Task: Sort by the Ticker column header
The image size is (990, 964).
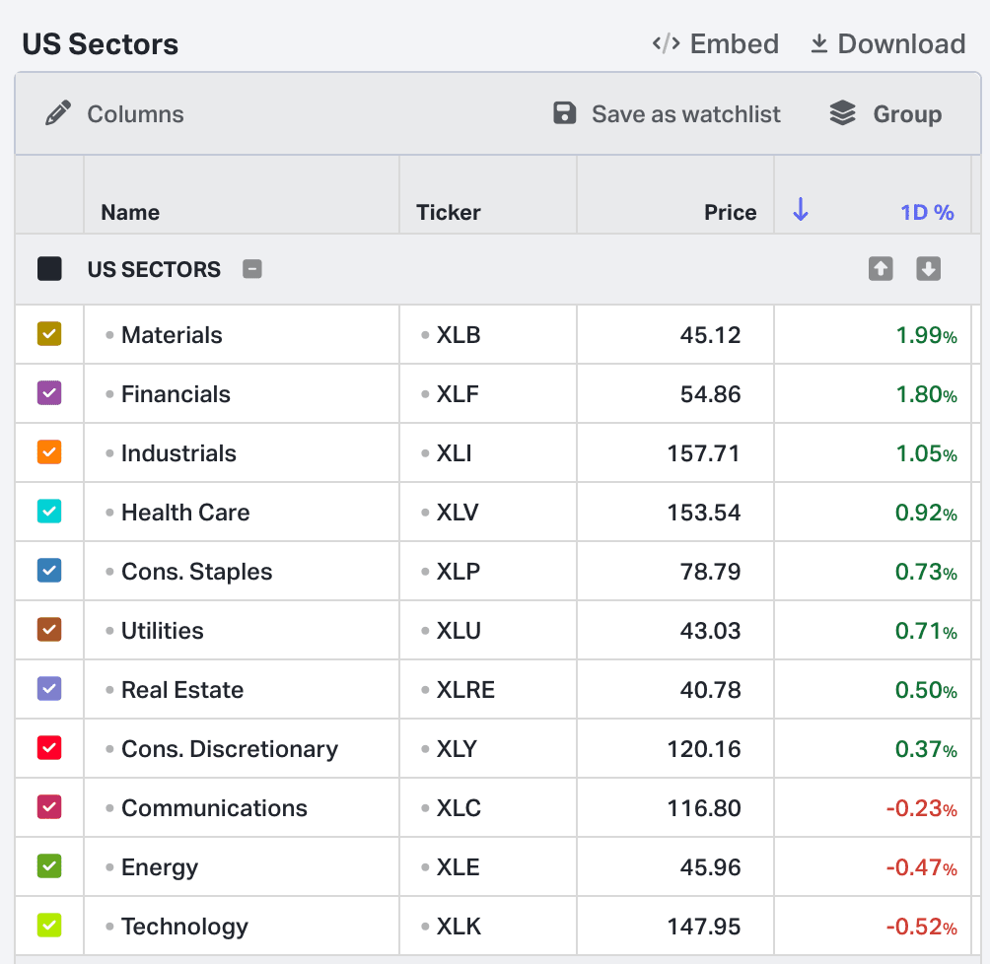Action: pyautogui.click(x=449, y=212)
